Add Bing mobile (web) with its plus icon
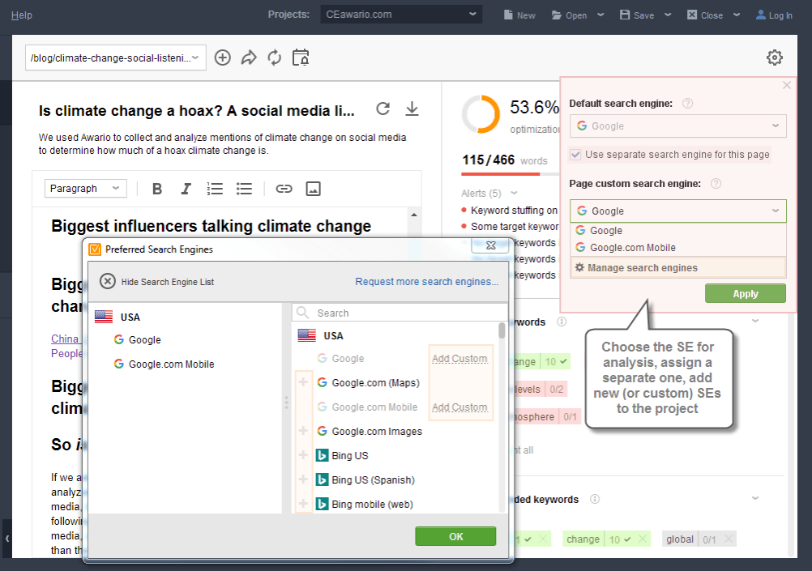Screen dimensions: 812x571 [x=303, y=503]
